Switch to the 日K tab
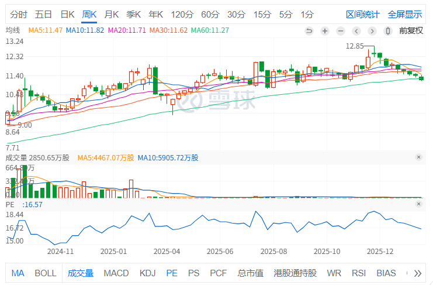This screenshot has height=285, width=433. coord(68,14)
